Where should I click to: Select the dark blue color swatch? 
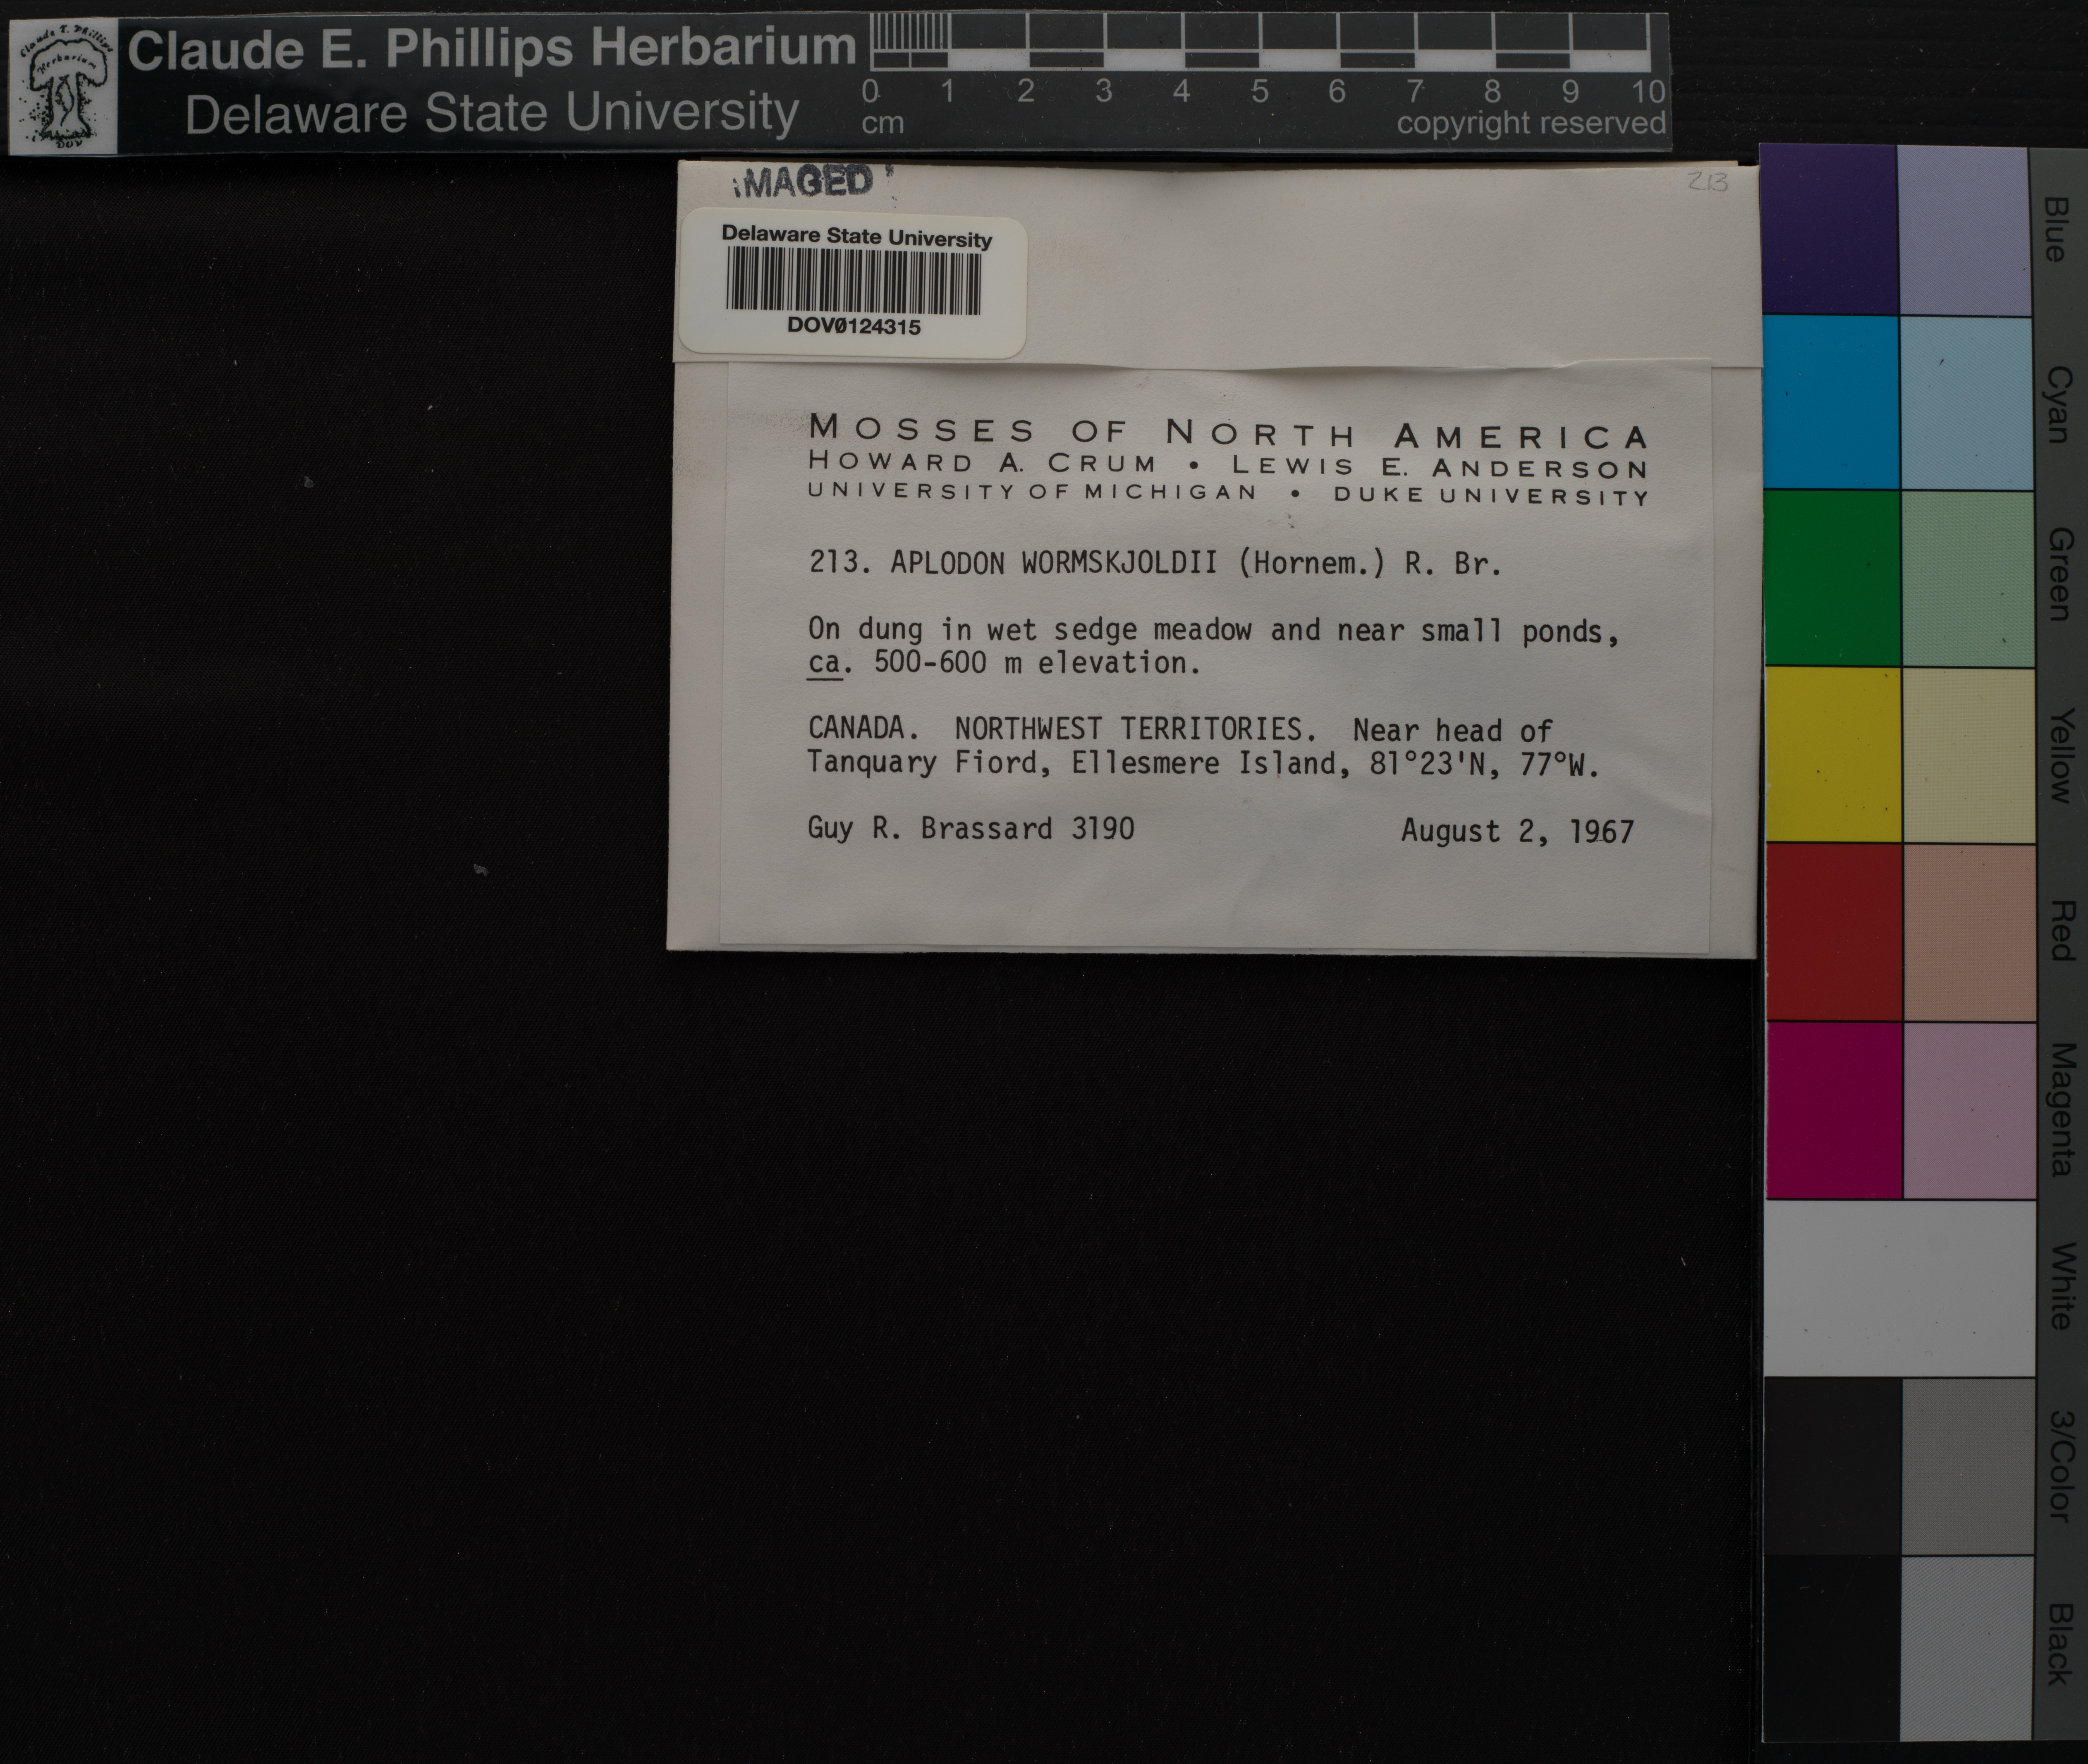pyautogui.click(x=1829, y=230)
